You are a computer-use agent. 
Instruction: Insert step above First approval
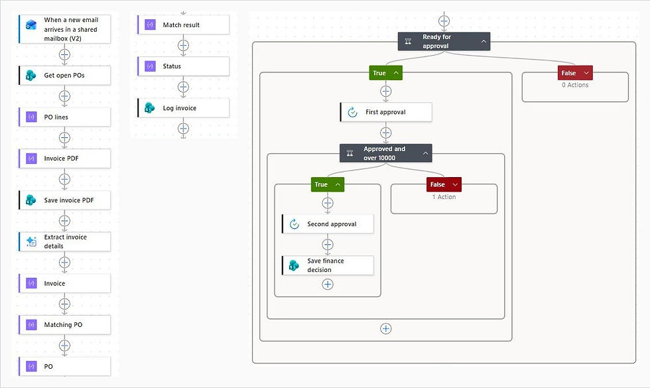click(x=386, y=92)
